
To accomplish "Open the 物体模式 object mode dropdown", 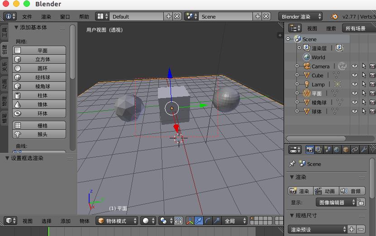I will (117, 221).
